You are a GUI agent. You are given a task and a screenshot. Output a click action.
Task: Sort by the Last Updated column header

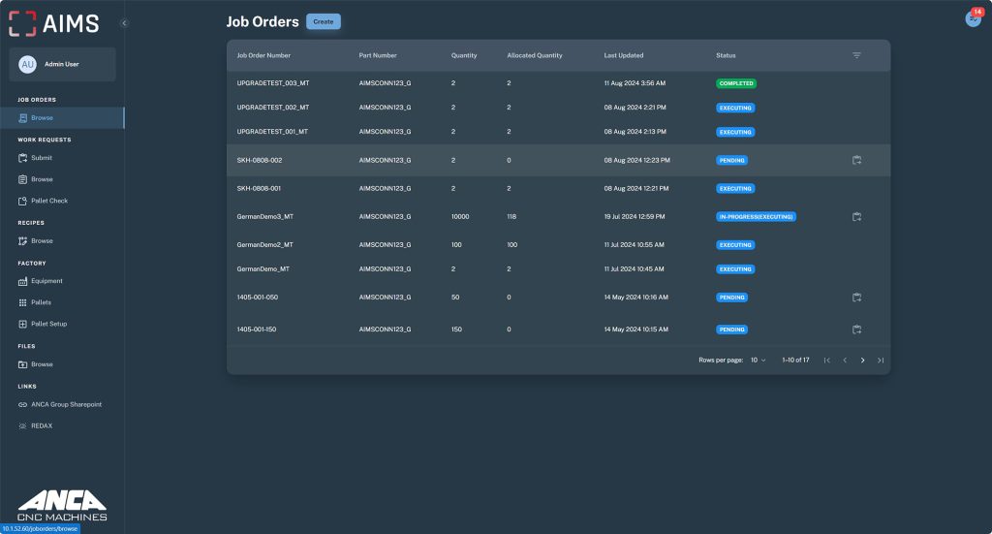click(623, 55)
